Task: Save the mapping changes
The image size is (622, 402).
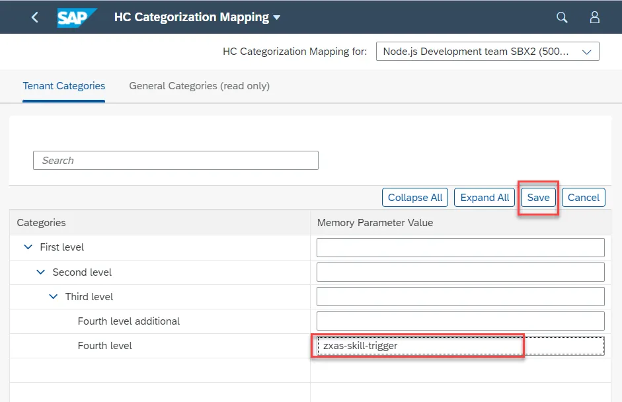Action: coord(538,197)
